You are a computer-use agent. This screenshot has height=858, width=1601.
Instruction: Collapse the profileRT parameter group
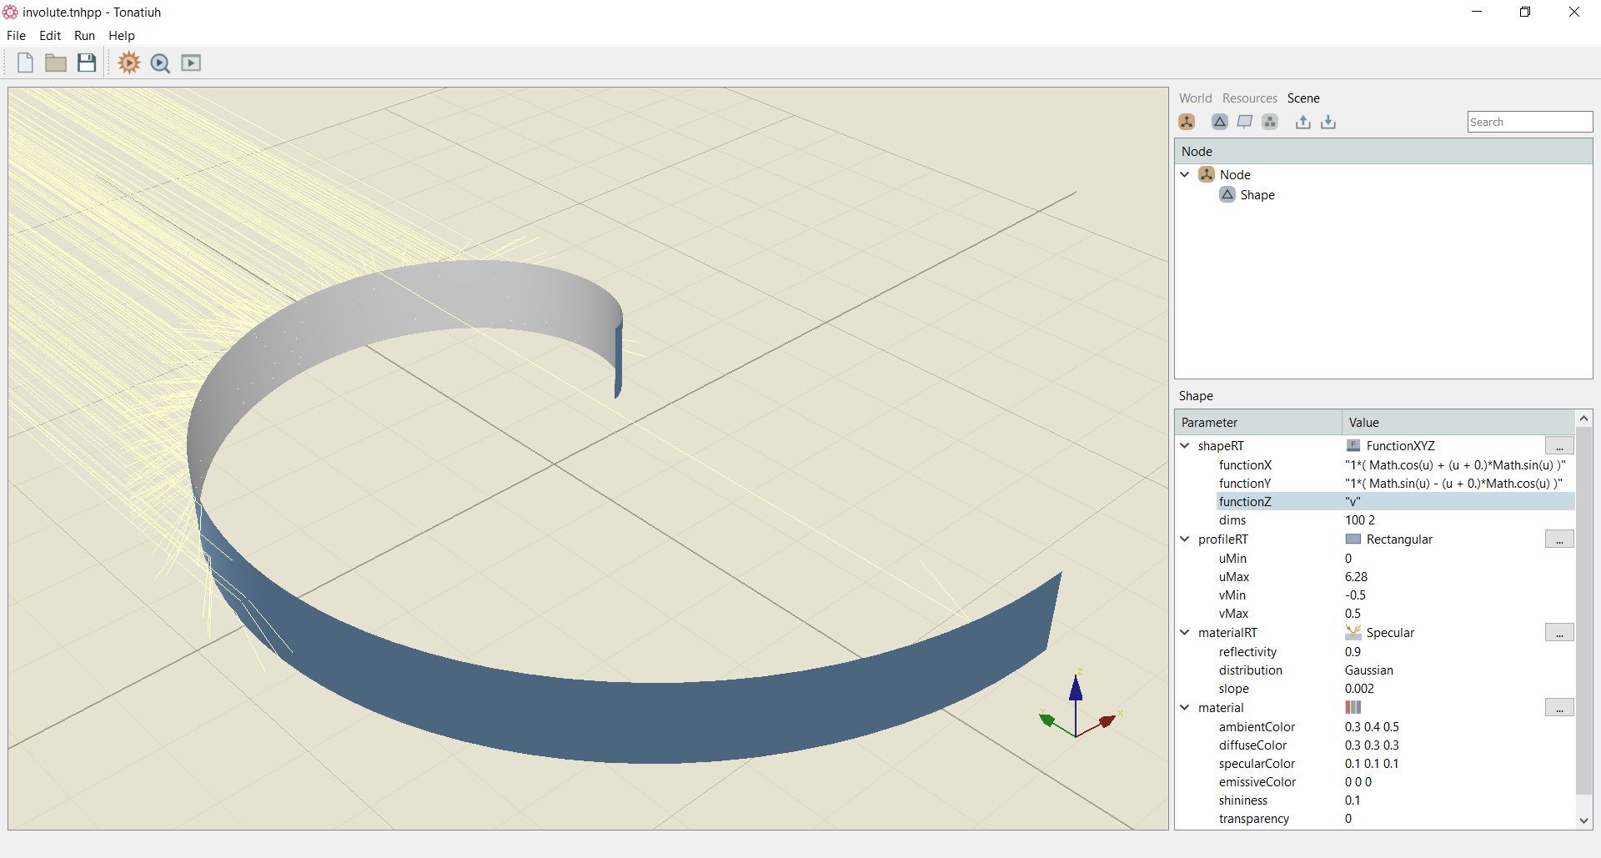1185,539
